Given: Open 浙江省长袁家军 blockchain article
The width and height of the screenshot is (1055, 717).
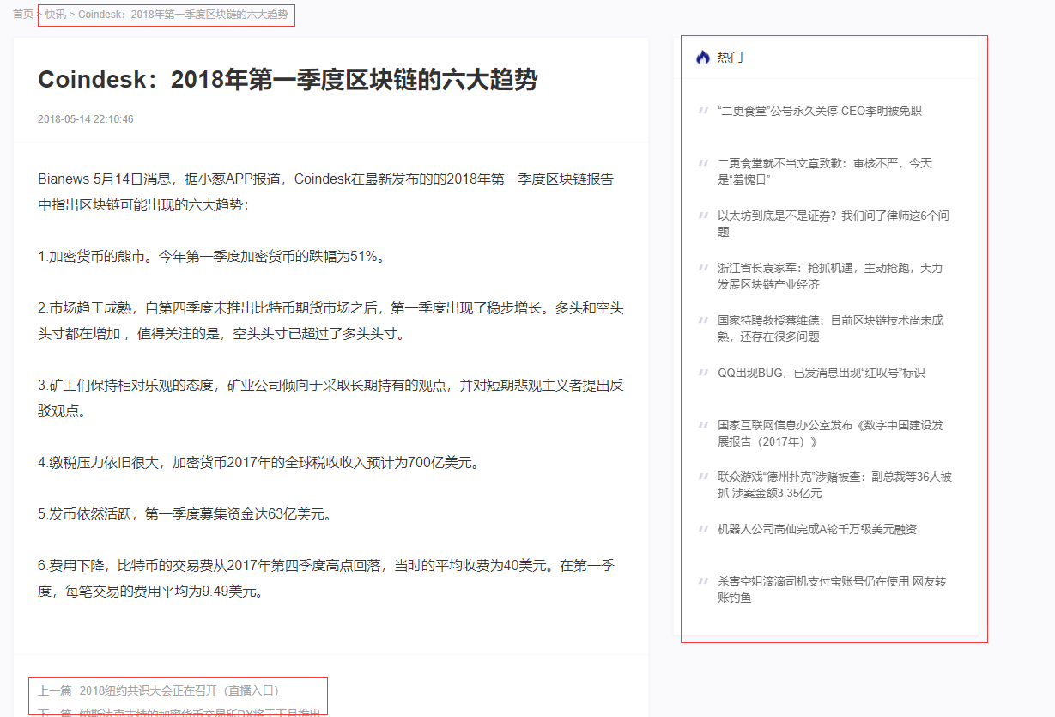Looking at the screenshot, I should tap(830, 276).
